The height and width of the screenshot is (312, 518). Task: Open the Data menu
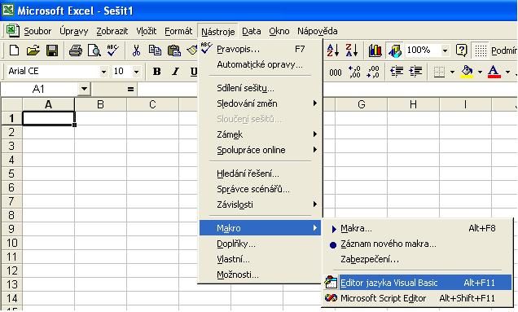[x=252, y=31]
